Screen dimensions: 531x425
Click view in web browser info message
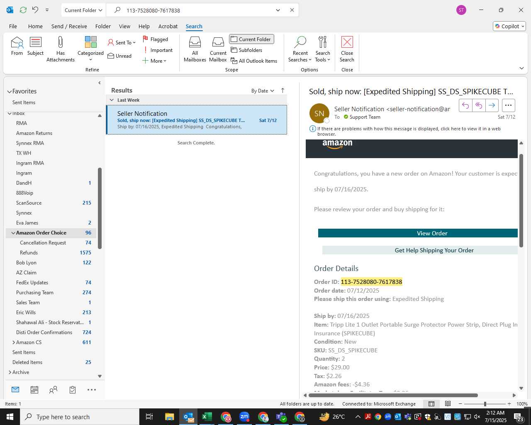(409, 131)
